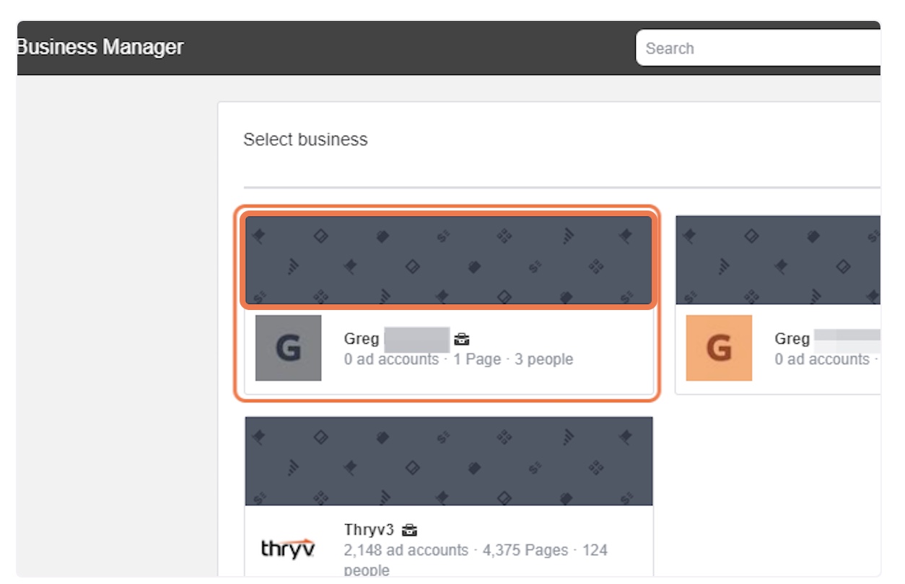Open the gray G business avatar
This screenshot has width=905, height=584.
(x=288, y=348)
